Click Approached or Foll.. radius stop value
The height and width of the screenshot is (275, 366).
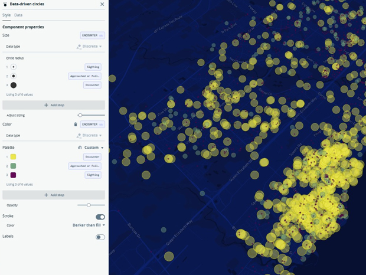click(85, 76)
